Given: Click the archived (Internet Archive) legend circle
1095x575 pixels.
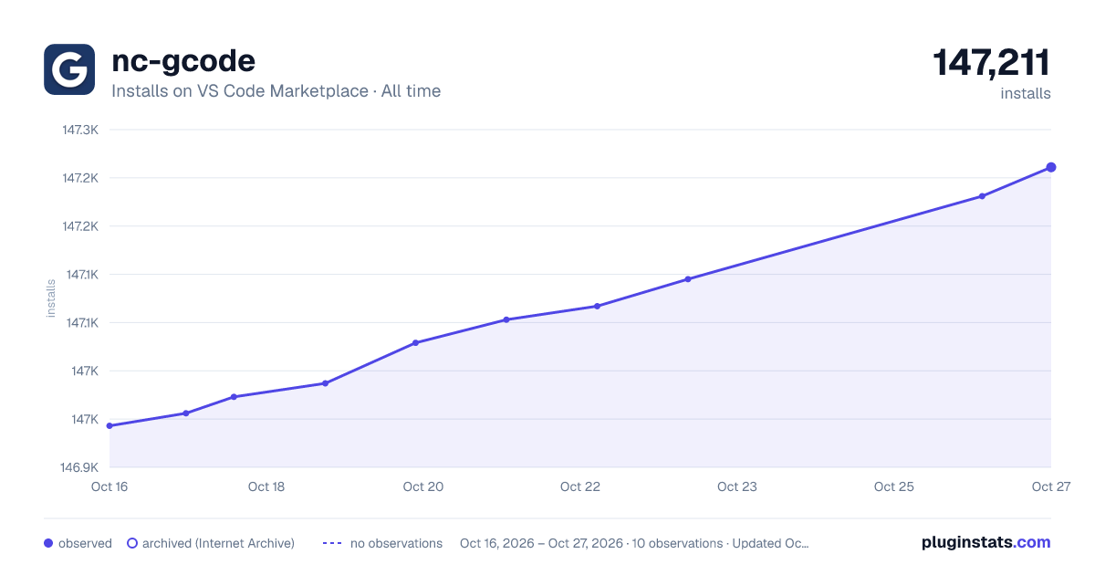Looking at the screenshot, I should pyautogui.click(x=132, y=543).
